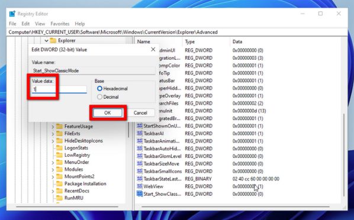Collapse the Explorer tree node
This screenshot has width=354, height=220.
(x=46, y=41)
